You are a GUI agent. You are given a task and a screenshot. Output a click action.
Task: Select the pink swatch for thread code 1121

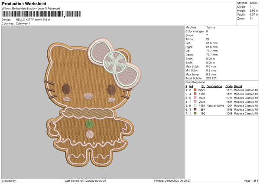(195, 102)
